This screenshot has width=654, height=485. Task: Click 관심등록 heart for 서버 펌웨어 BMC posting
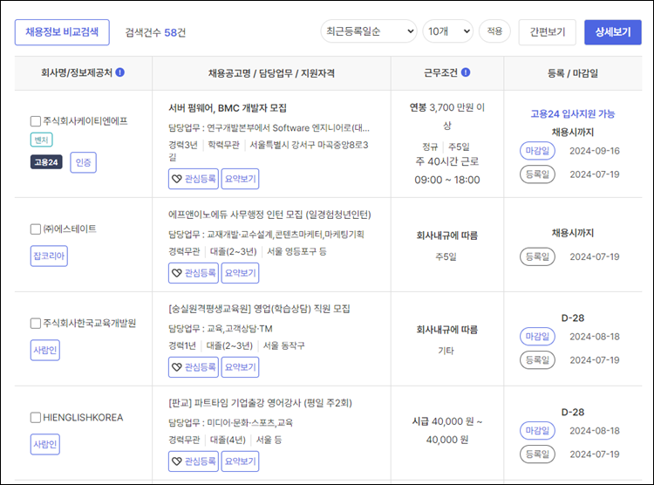point(194,179)
